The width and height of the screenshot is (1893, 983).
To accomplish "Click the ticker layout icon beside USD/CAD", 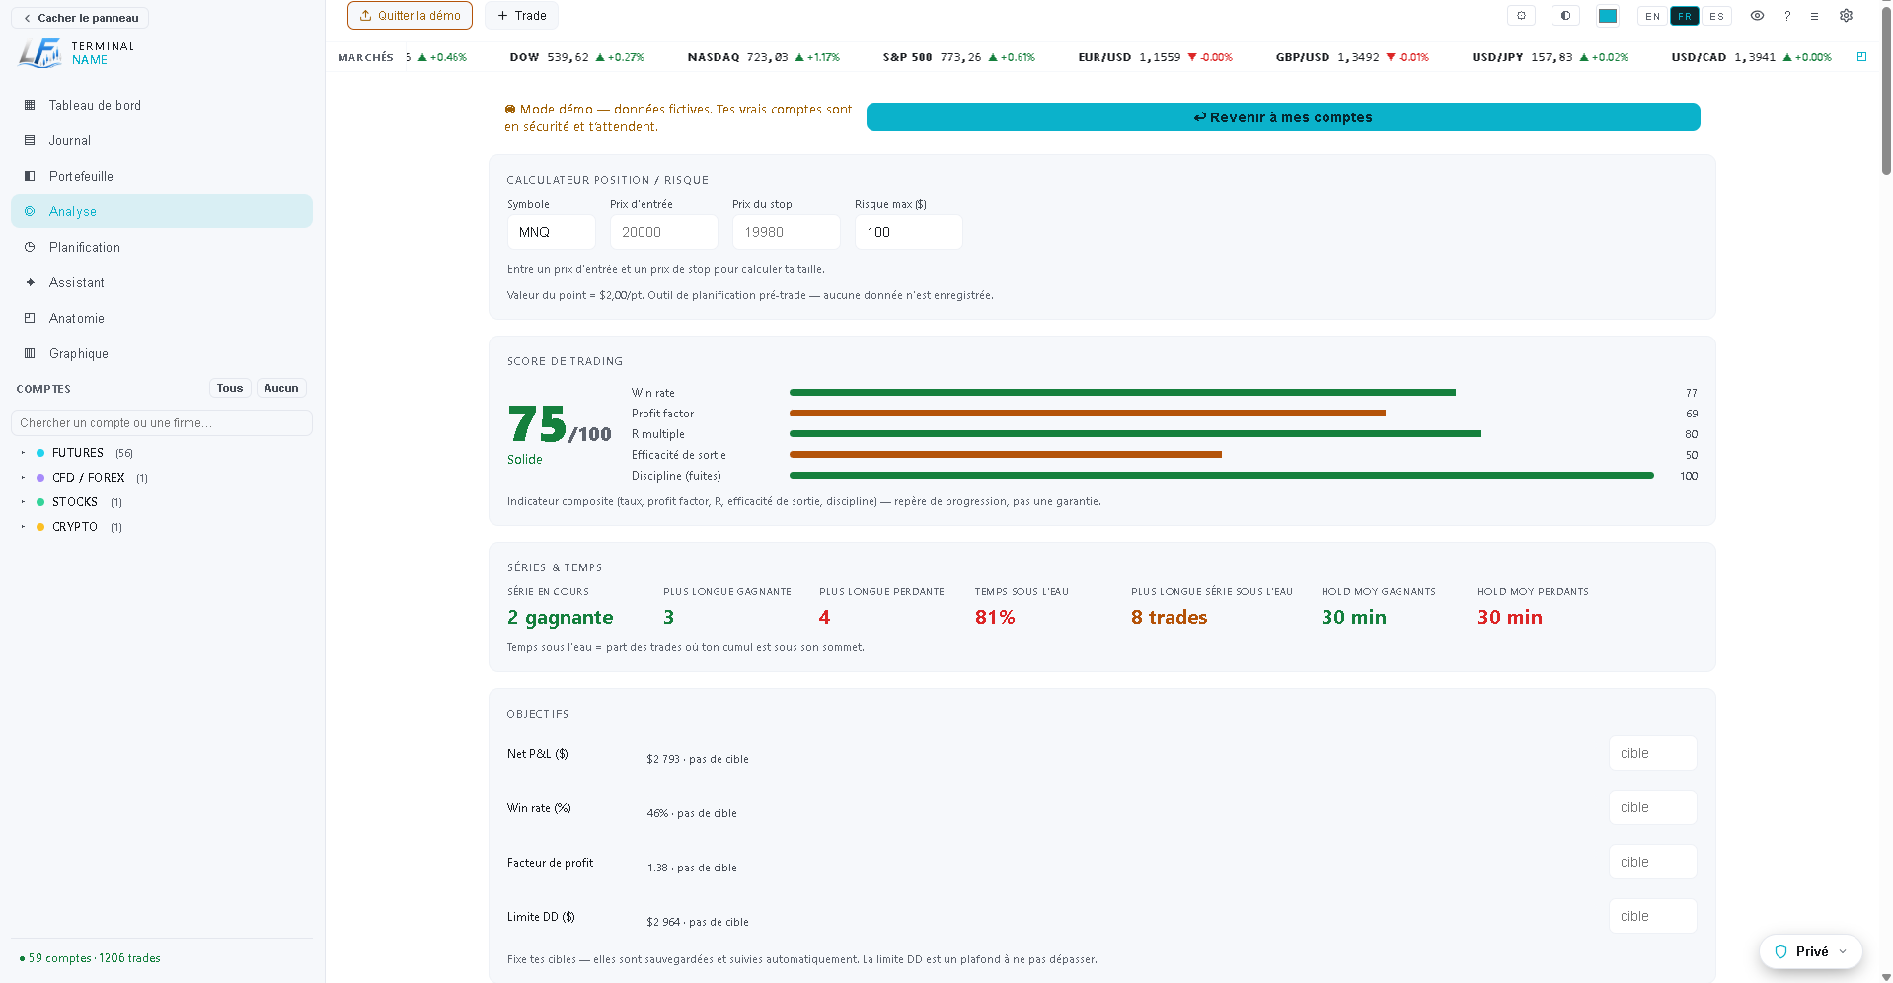I will 1861,57.
